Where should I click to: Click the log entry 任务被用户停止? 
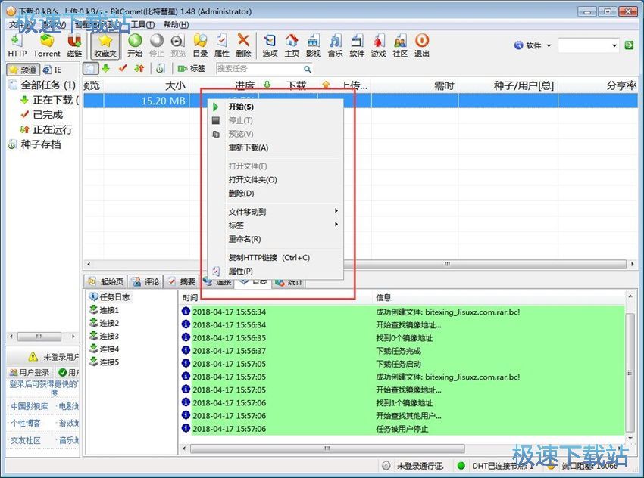click(402, 429)
